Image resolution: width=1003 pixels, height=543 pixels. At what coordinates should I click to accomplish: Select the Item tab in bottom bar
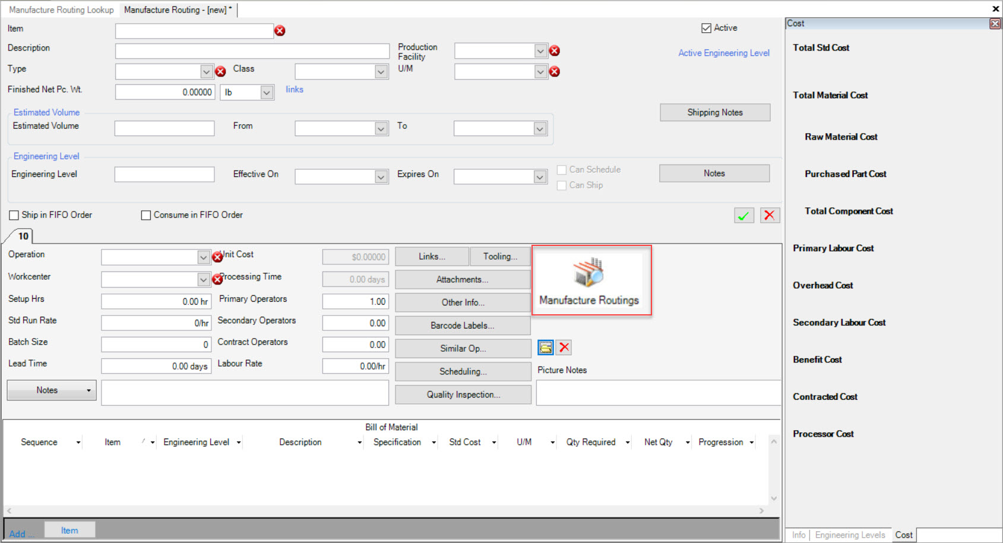click(69, 531)
